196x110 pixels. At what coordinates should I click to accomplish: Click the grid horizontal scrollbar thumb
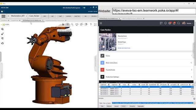pos(111,96)
